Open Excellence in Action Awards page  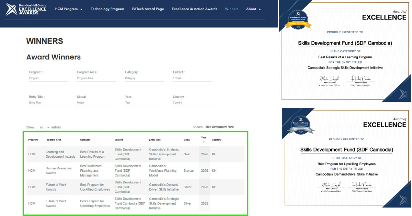(194, 9)
